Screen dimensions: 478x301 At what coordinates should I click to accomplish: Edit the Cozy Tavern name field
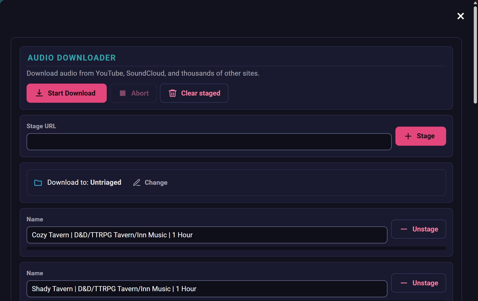click(207, 235)
